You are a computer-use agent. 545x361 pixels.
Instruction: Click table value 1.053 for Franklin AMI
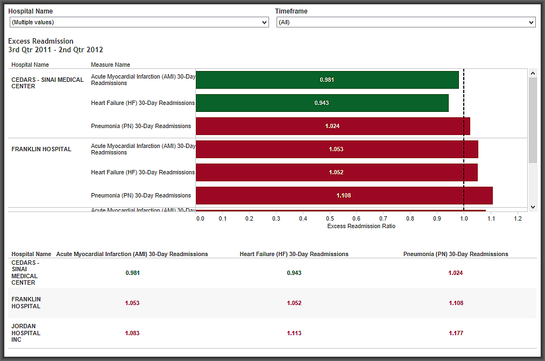point(132,303)
